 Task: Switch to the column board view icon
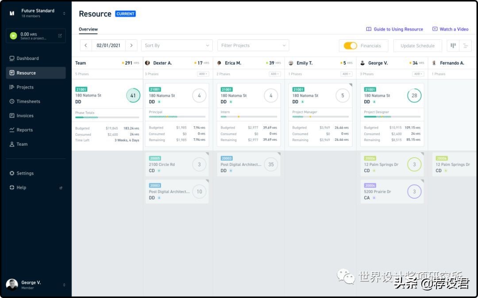pos(453,45)
